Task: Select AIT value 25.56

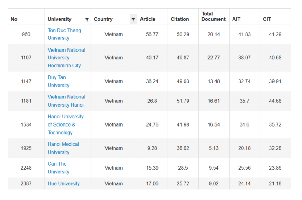Action: tap(244, 168)
